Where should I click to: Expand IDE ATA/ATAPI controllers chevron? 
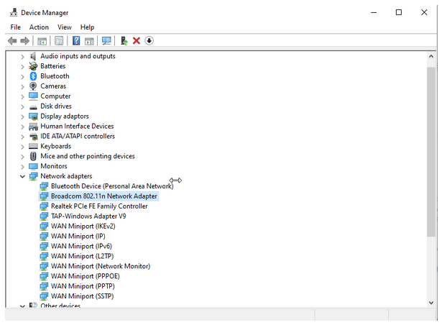[22, 137]
